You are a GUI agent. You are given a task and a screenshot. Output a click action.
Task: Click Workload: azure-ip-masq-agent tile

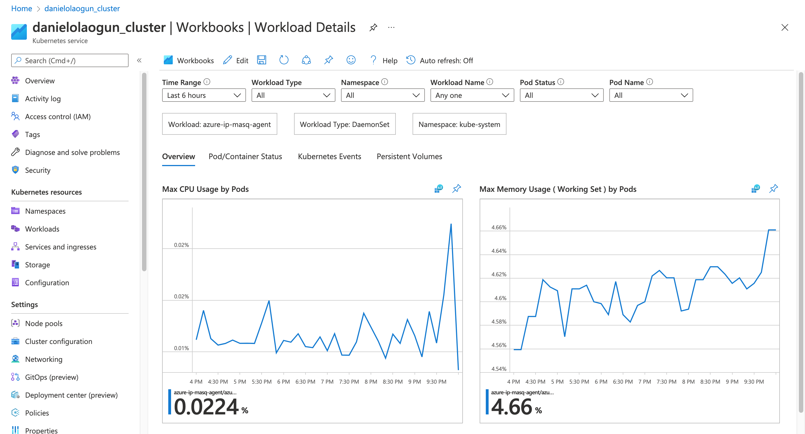pos(219,124)
